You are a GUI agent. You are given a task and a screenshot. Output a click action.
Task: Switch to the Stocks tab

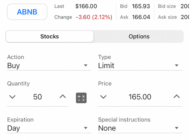[50, 36]
